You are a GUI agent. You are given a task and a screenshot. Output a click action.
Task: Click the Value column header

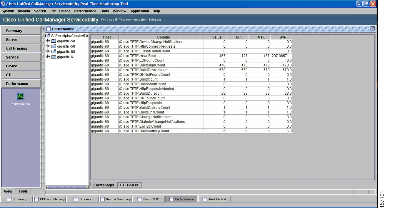(215, 37)
